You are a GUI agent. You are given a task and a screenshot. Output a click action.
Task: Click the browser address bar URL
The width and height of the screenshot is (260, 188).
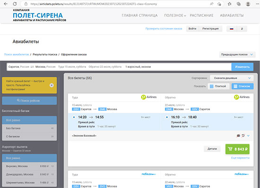94,4
